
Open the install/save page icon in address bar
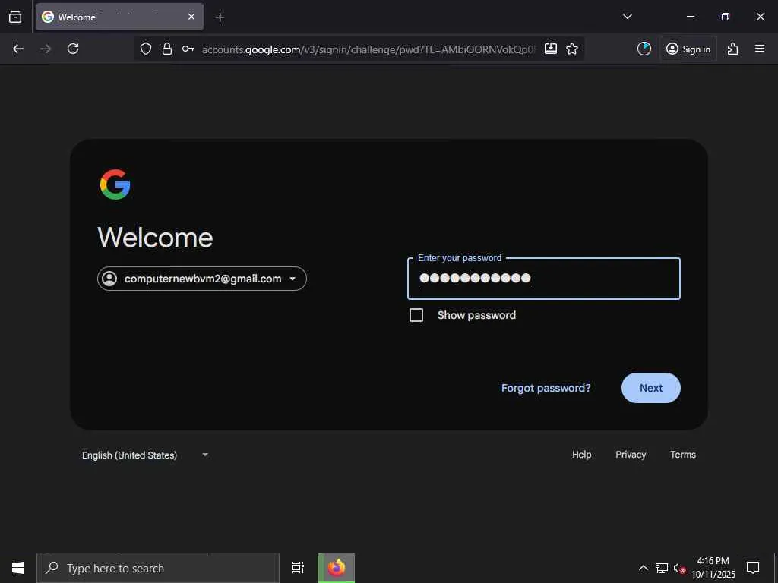point(550,49)
